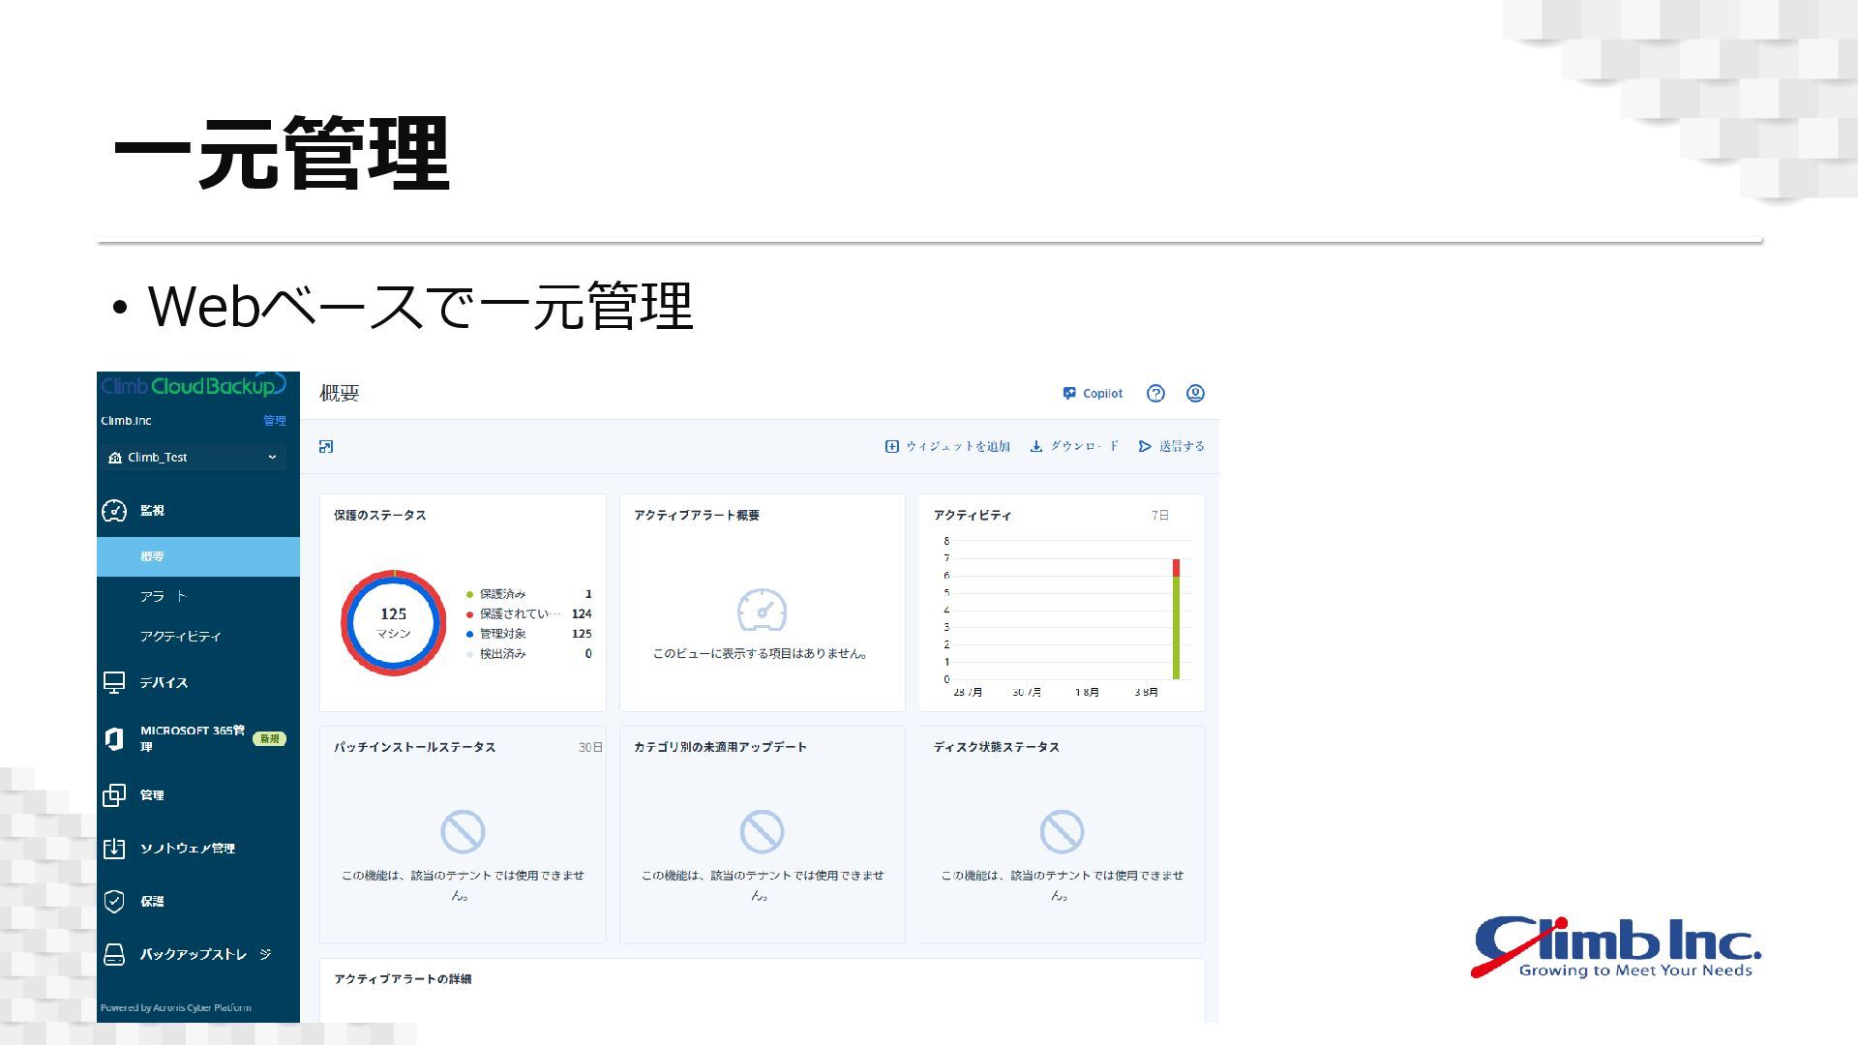Open the Climb_Test tenant dropdown
The height and width of the screenshot is (1045, 1858).
pos(195,458)
